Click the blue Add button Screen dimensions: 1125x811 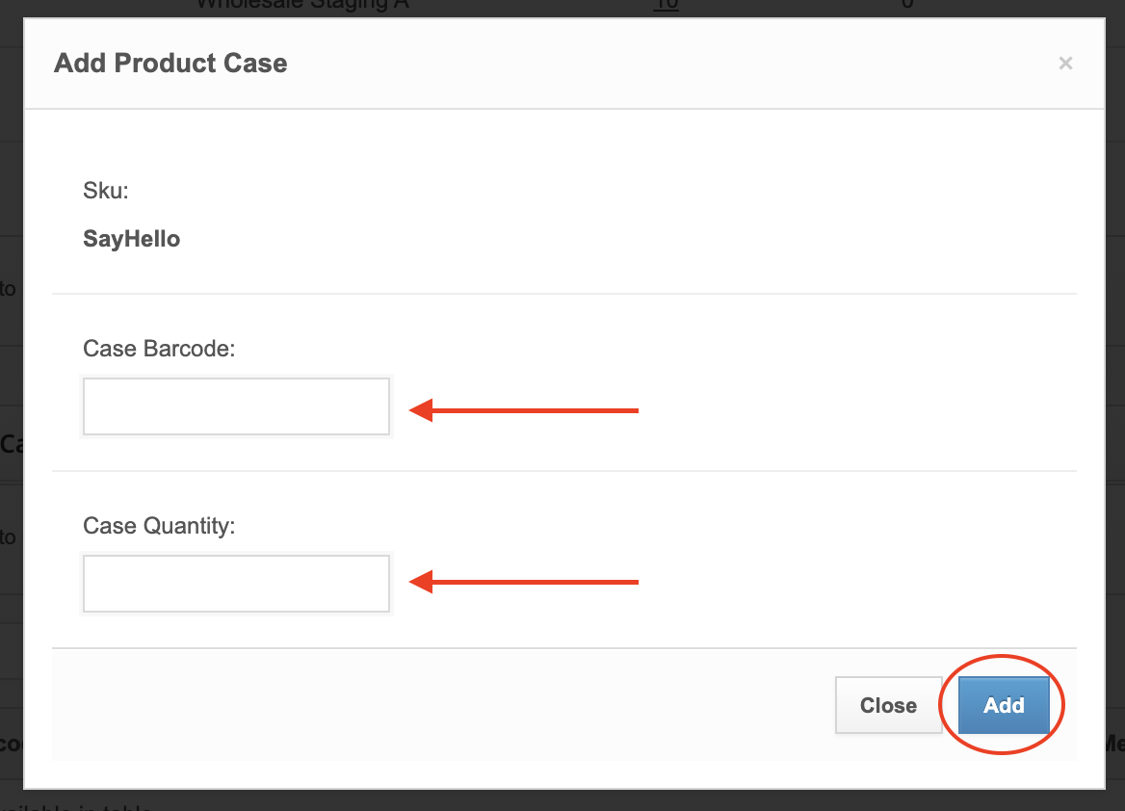click(1004, 705)
